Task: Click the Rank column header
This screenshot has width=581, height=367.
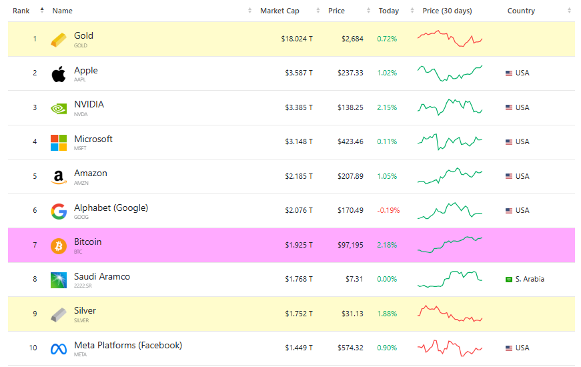Action: coord(21,11)
